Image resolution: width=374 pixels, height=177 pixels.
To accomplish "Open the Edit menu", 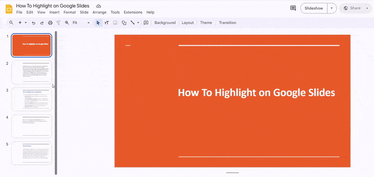I will click(x=30, y=13).
